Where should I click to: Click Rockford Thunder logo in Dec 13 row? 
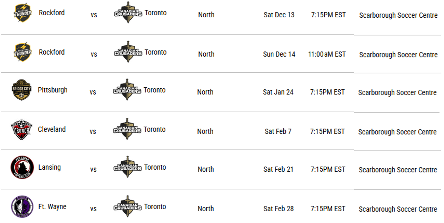pyautogui.click(x=23, y=13)
